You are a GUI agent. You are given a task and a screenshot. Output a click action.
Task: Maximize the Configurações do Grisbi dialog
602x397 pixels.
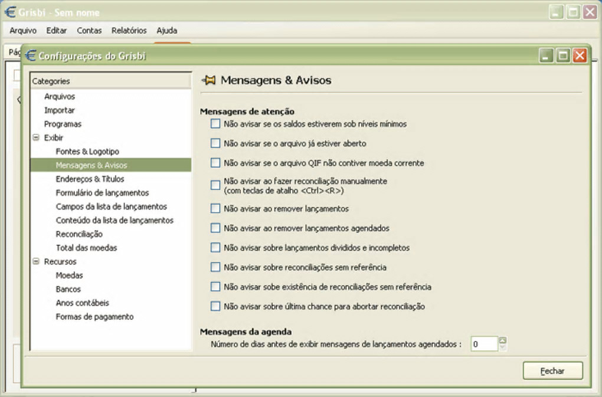click(563, 55)
